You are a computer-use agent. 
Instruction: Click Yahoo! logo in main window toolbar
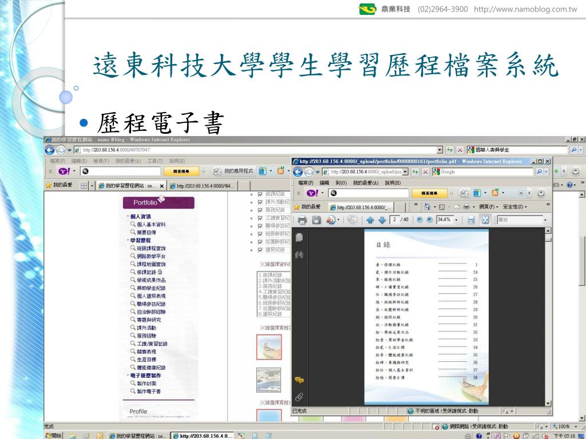[x=65, y=171]
